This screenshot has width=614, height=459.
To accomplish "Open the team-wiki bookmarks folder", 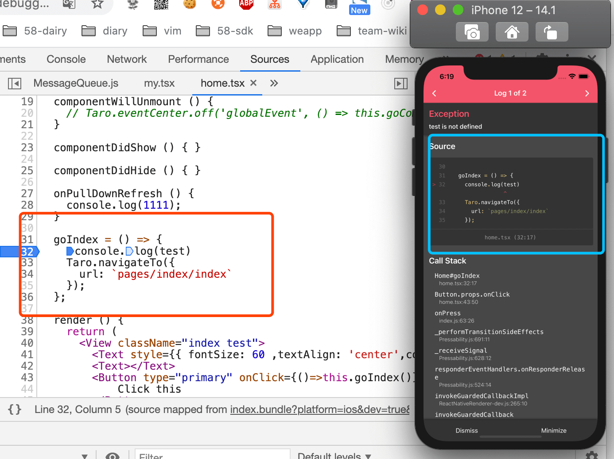I will coord(372,31).
